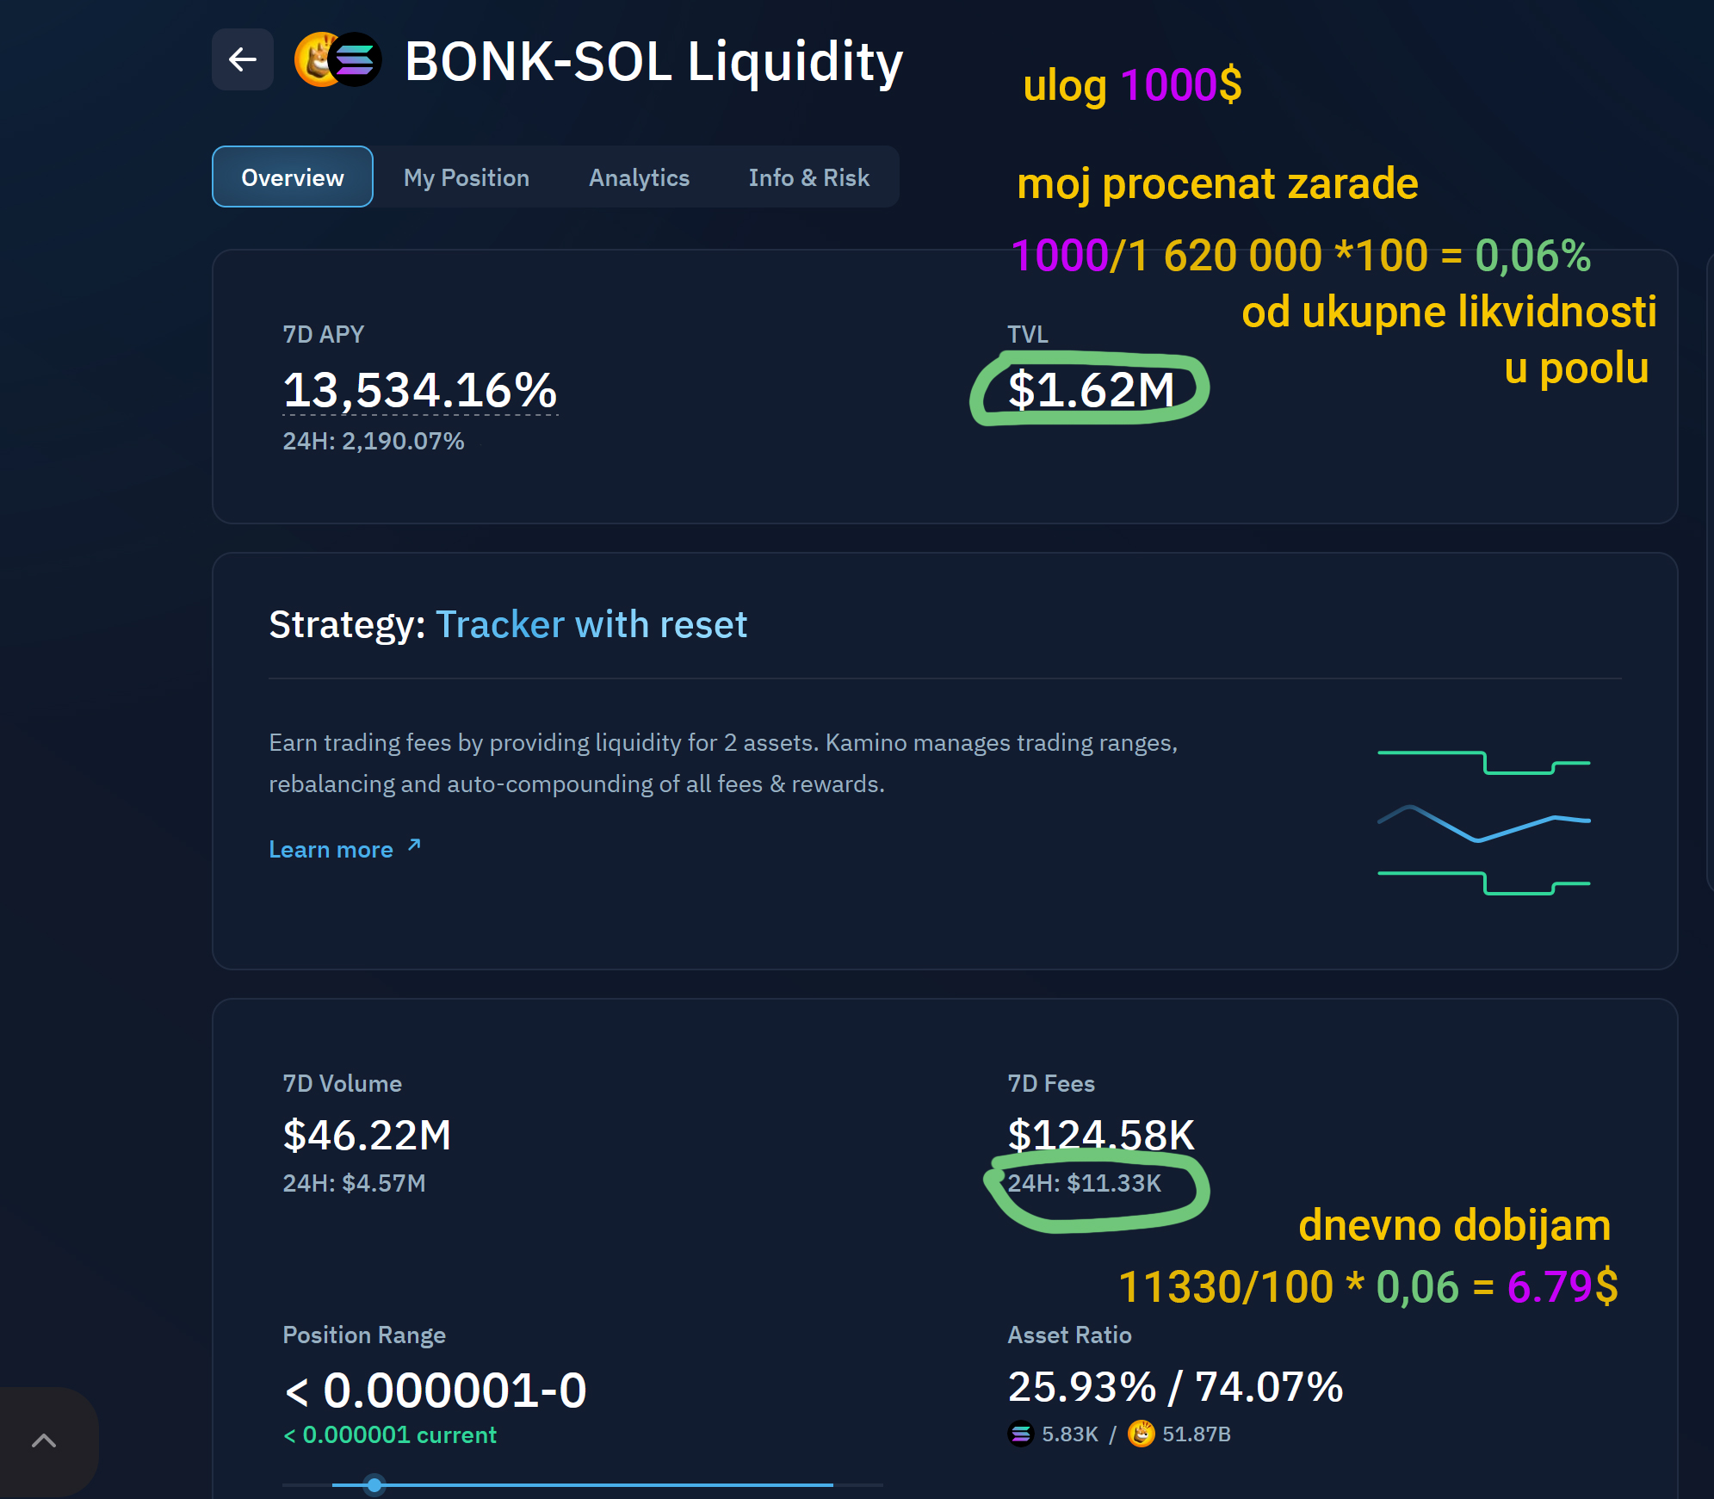Click the 7D APY value 13,534.16%
The height and width of the screenshot is (1499, 1714).
420,390
